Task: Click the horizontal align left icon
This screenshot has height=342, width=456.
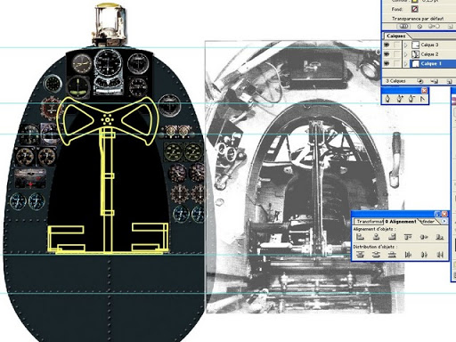Action: pos(360,237)
